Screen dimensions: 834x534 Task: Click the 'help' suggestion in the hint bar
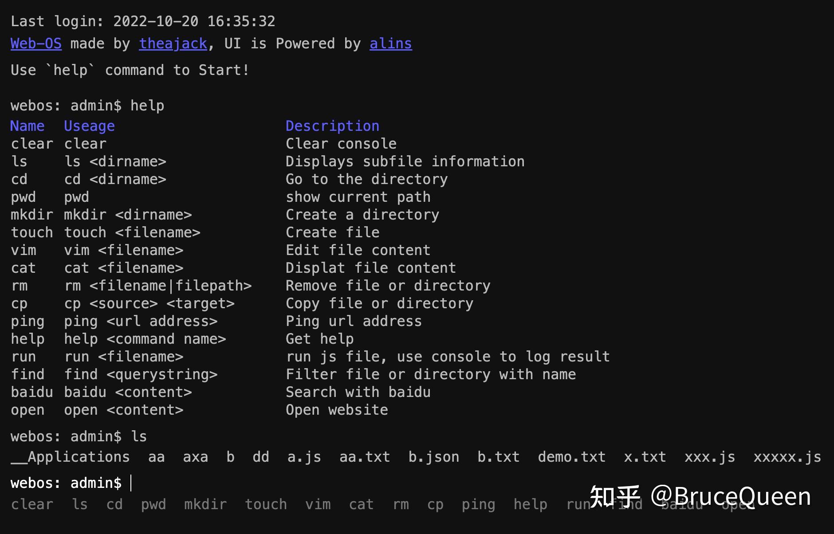(530, 504)
